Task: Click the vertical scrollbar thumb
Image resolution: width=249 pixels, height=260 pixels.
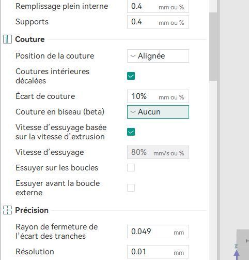Action: [213, 46]
